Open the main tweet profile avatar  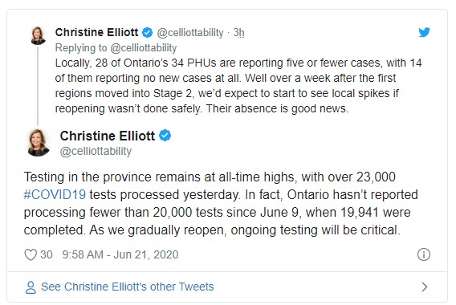point(39,143)
